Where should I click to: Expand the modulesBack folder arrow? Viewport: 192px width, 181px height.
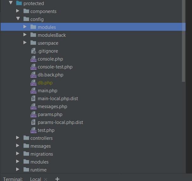pyautogui.click(x=25, y=35)
